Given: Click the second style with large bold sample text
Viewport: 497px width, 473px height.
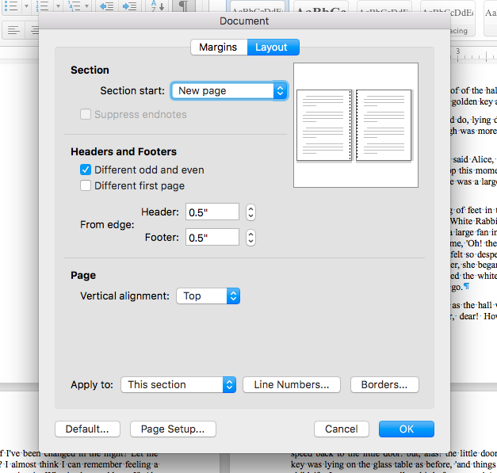Looking at the screenshot, I should click(x=321, y=7).
